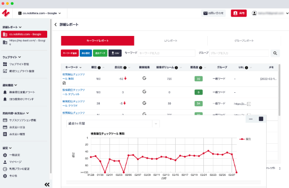Minimize the chart panel with dash button
Screen dimensions: 289x188
(251, 119)
